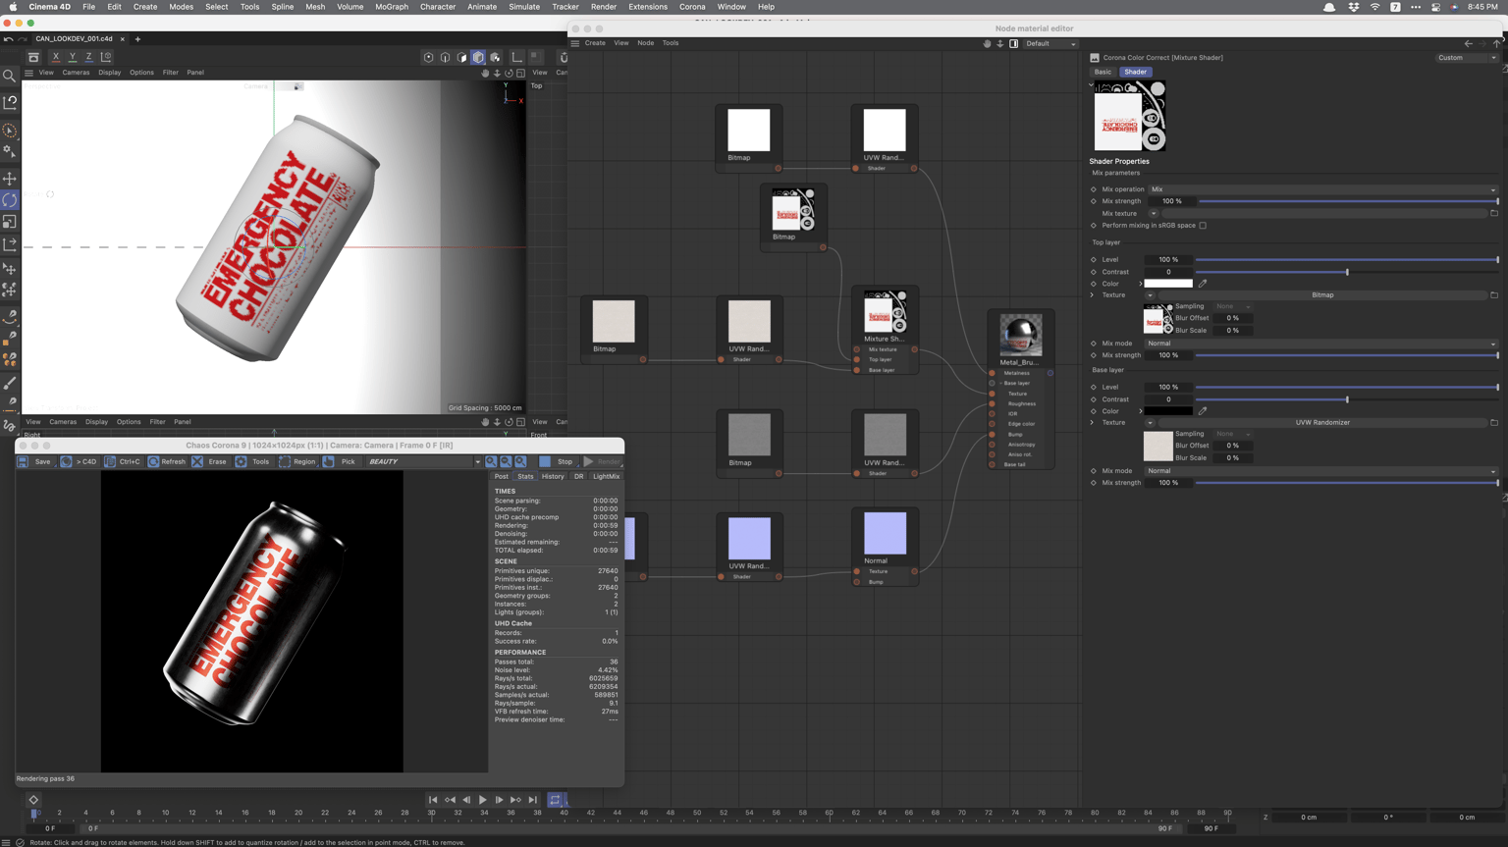Open Tools in Corona VFB toolbar
The height and width of the screenshot is (847, 1508).
(x=252, y=461)
